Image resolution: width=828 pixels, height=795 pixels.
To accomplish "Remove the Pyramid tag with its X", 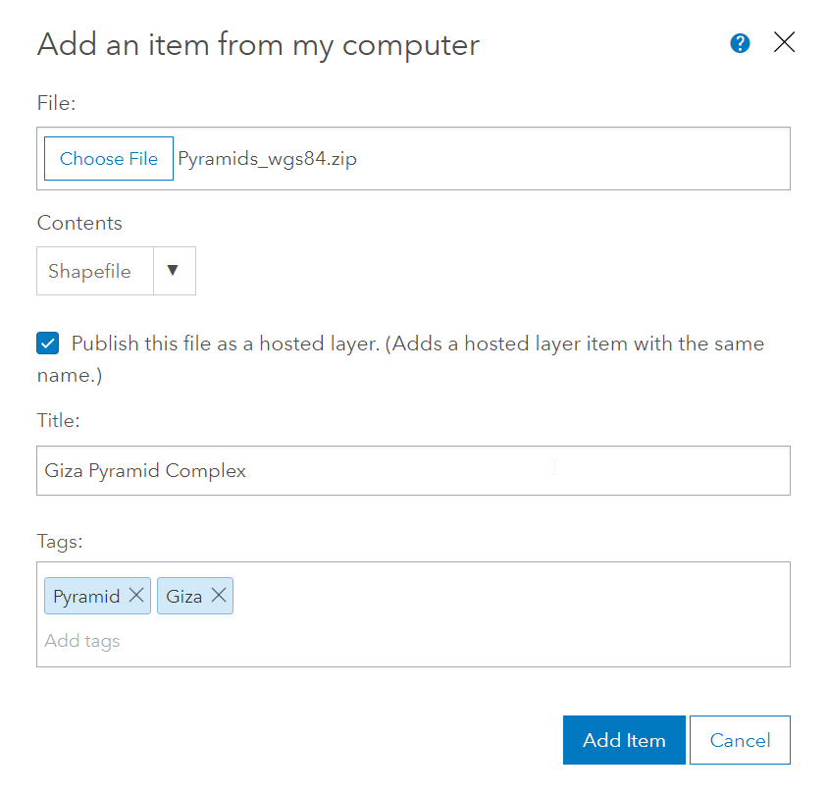I will tap(136, 596).
